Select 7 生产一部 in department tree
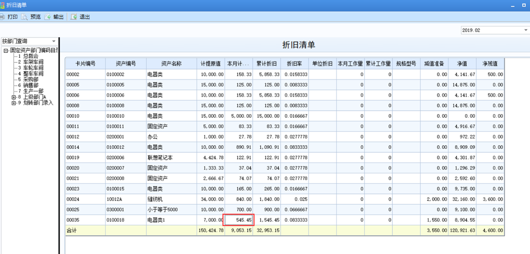 tap(31, 91)
